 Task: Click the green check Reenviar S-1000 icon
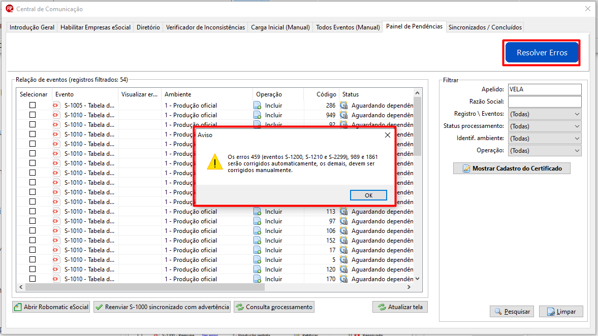coord(99,307)
